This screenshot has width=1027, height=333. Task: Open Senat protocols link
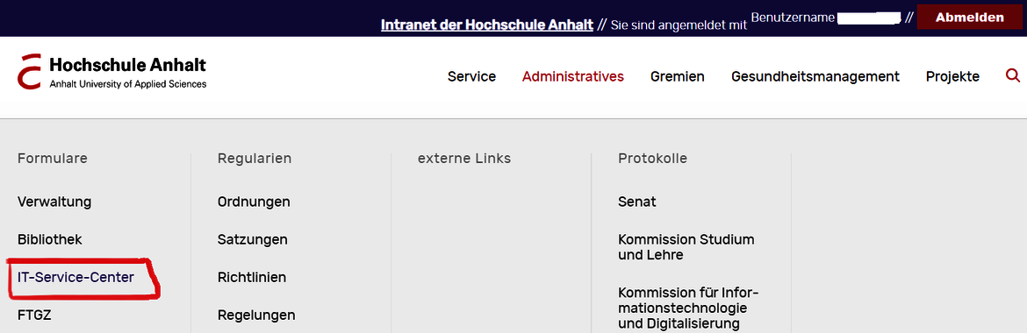pos(636,202)
